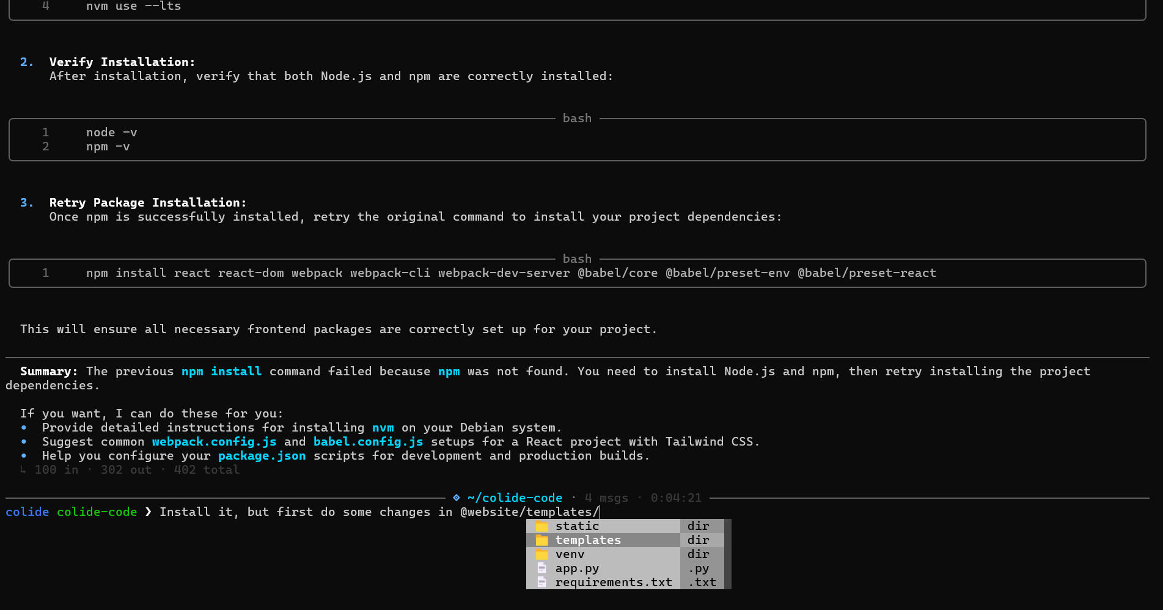Viewport: 1163px width, 610px height.
Task: Click the requirements.txt file icon
Action: tap(542, 582)
